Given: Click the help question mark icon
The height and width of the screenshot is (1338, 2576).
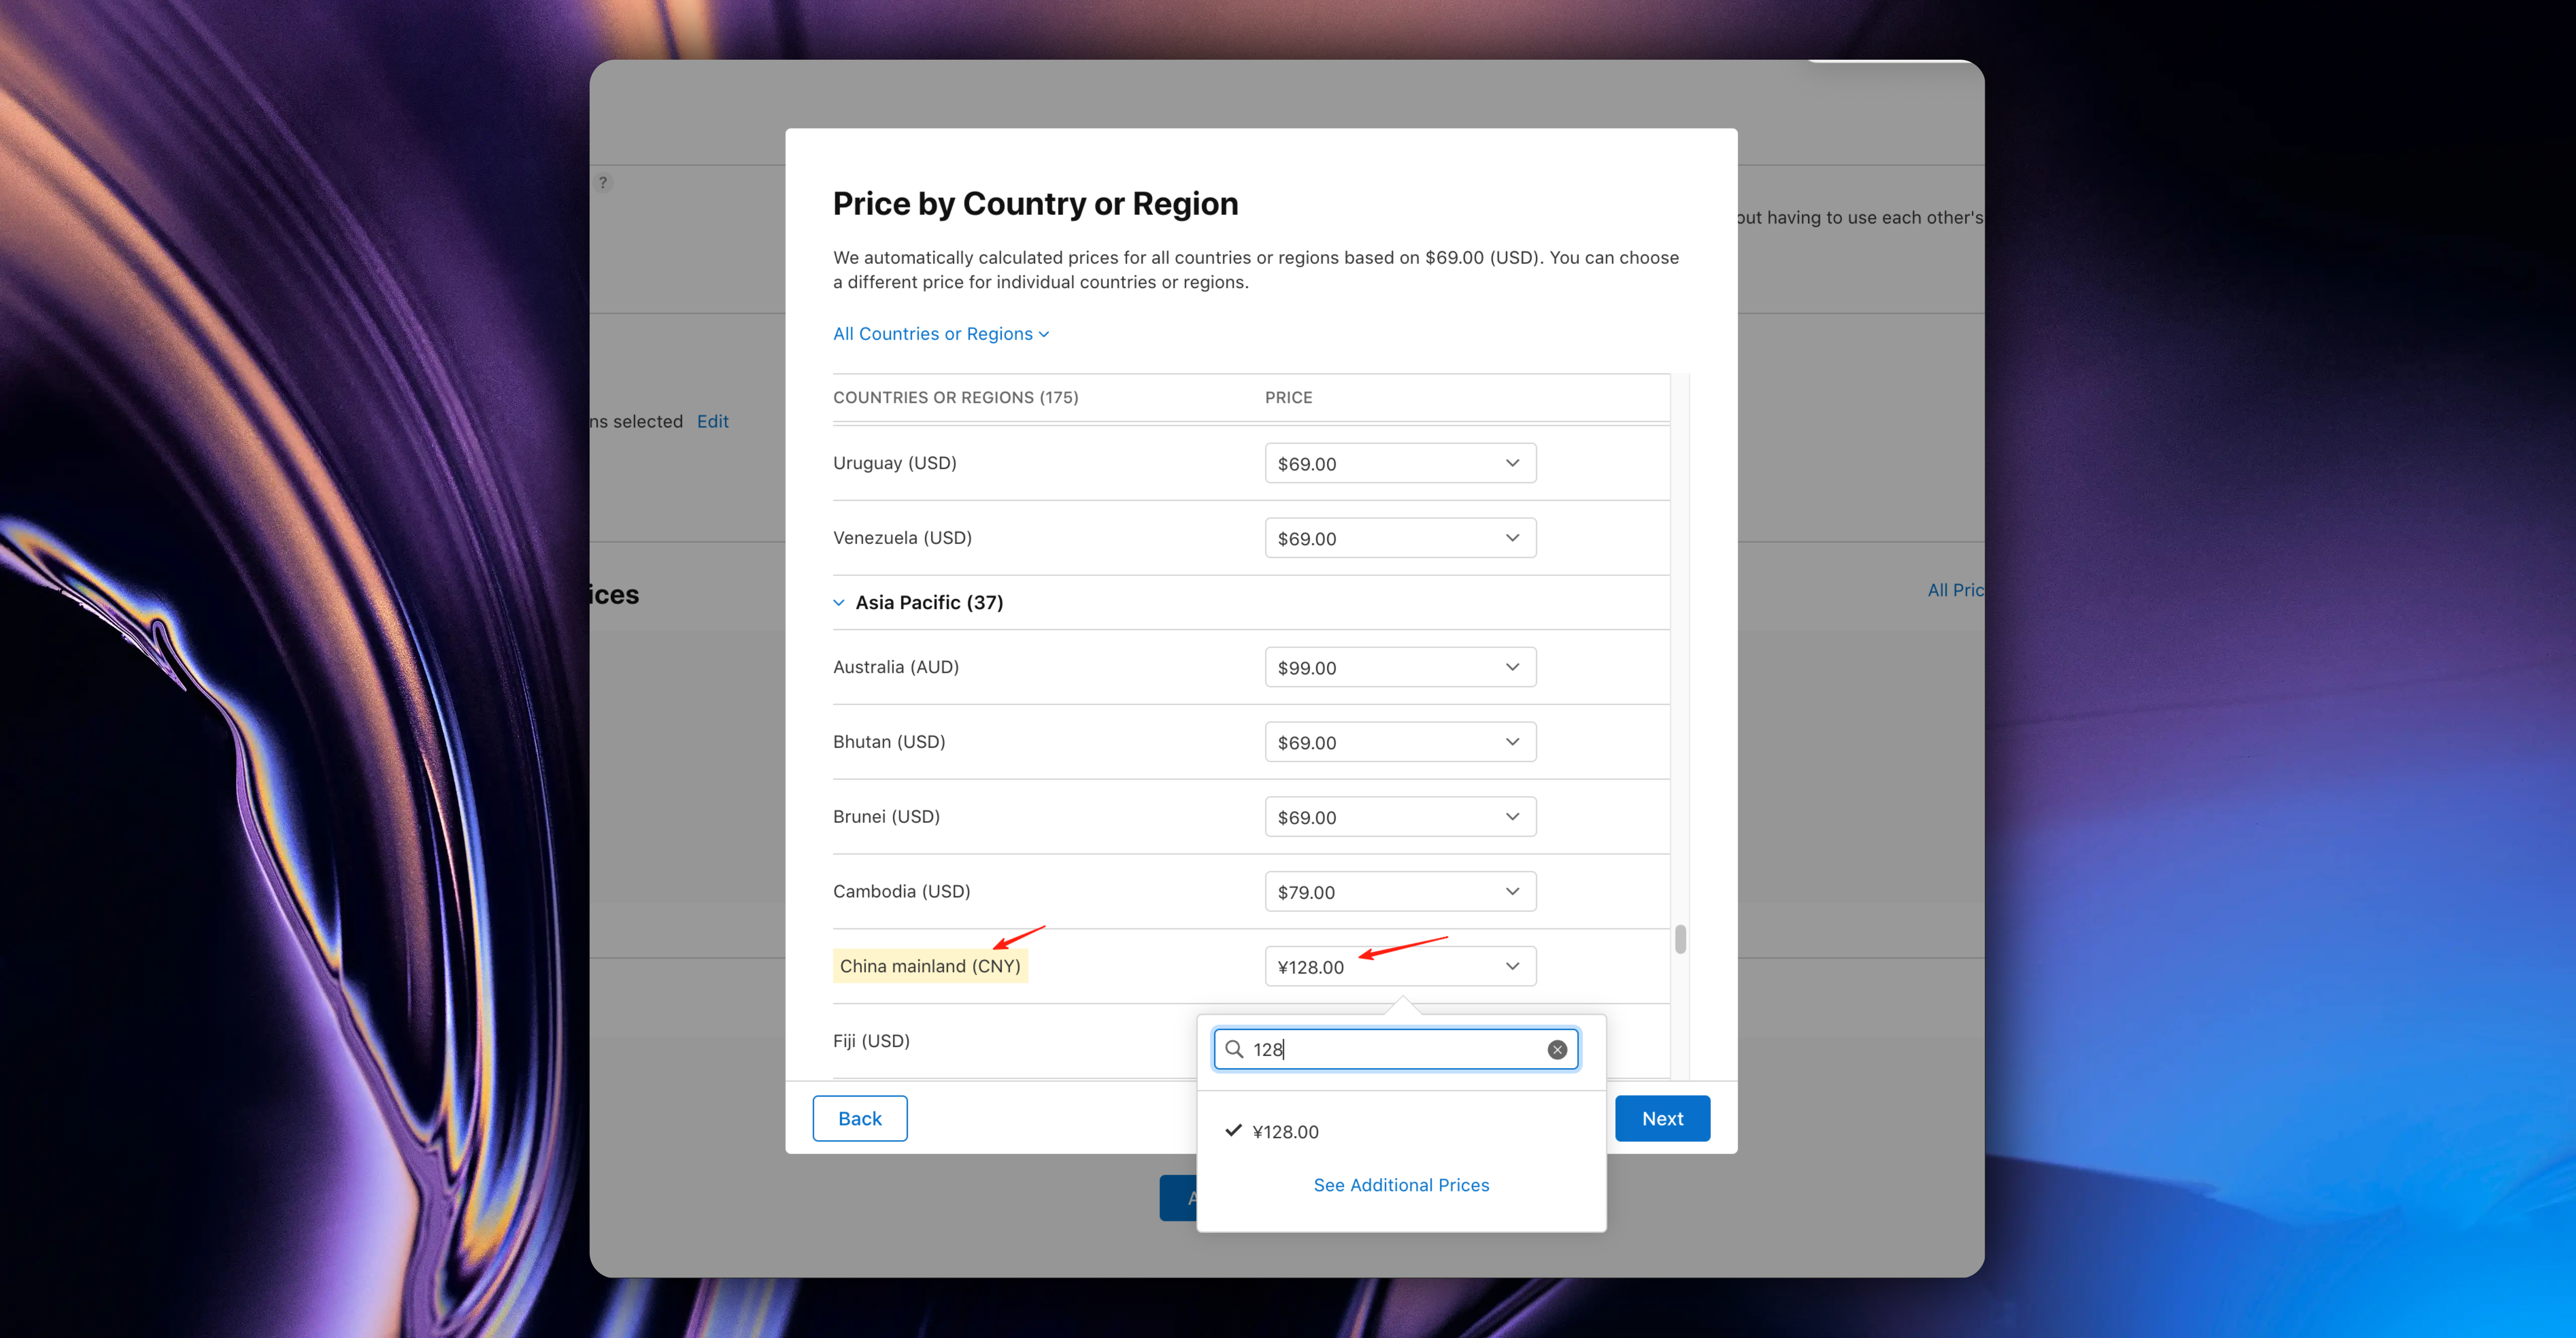Looking at the screenshot, I should coord(603,183).
